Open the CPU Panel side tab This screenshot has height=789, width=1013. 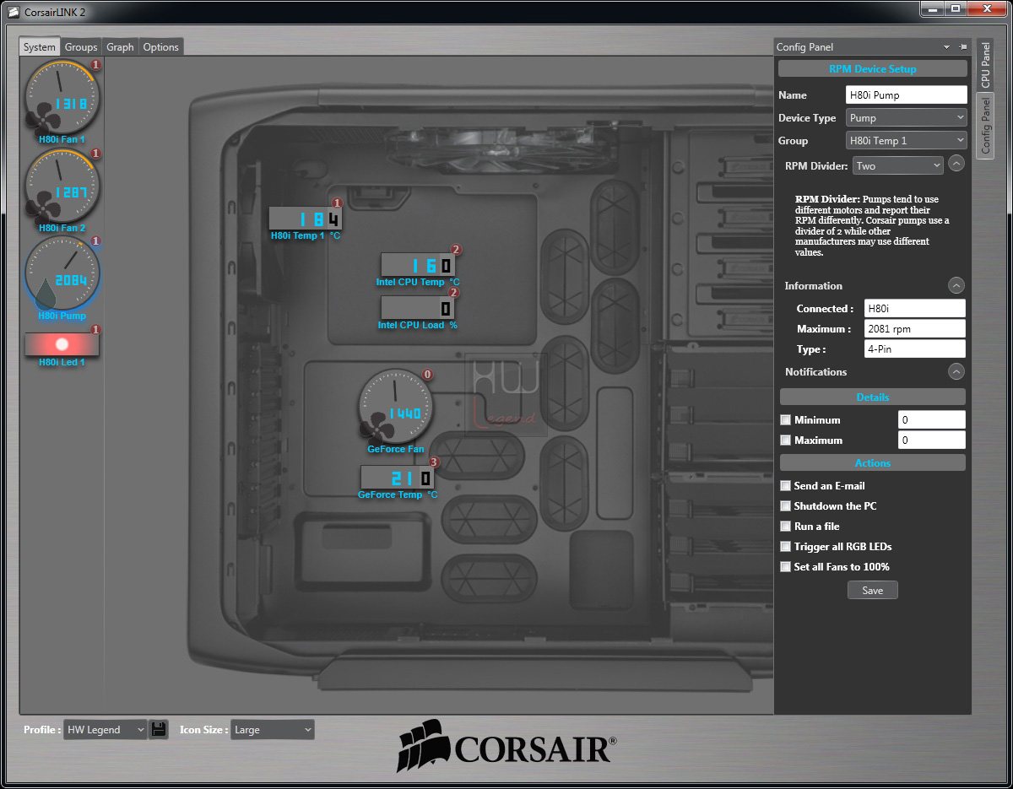(x=985, y=65)
